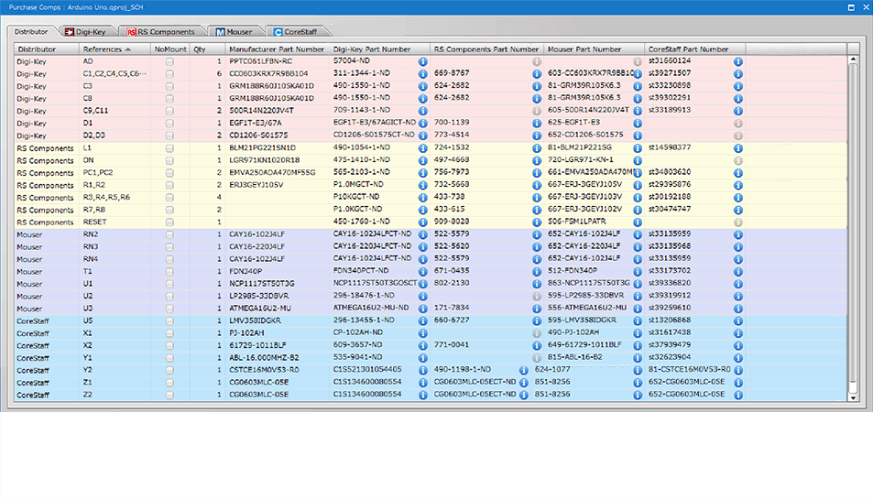
Task: Open Digi-Key info icon for S7004-ND in AD row
Action: [422, 61]
